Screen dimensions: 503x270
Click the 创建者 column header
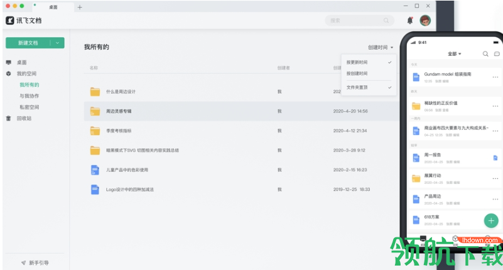tap(284, 68)
